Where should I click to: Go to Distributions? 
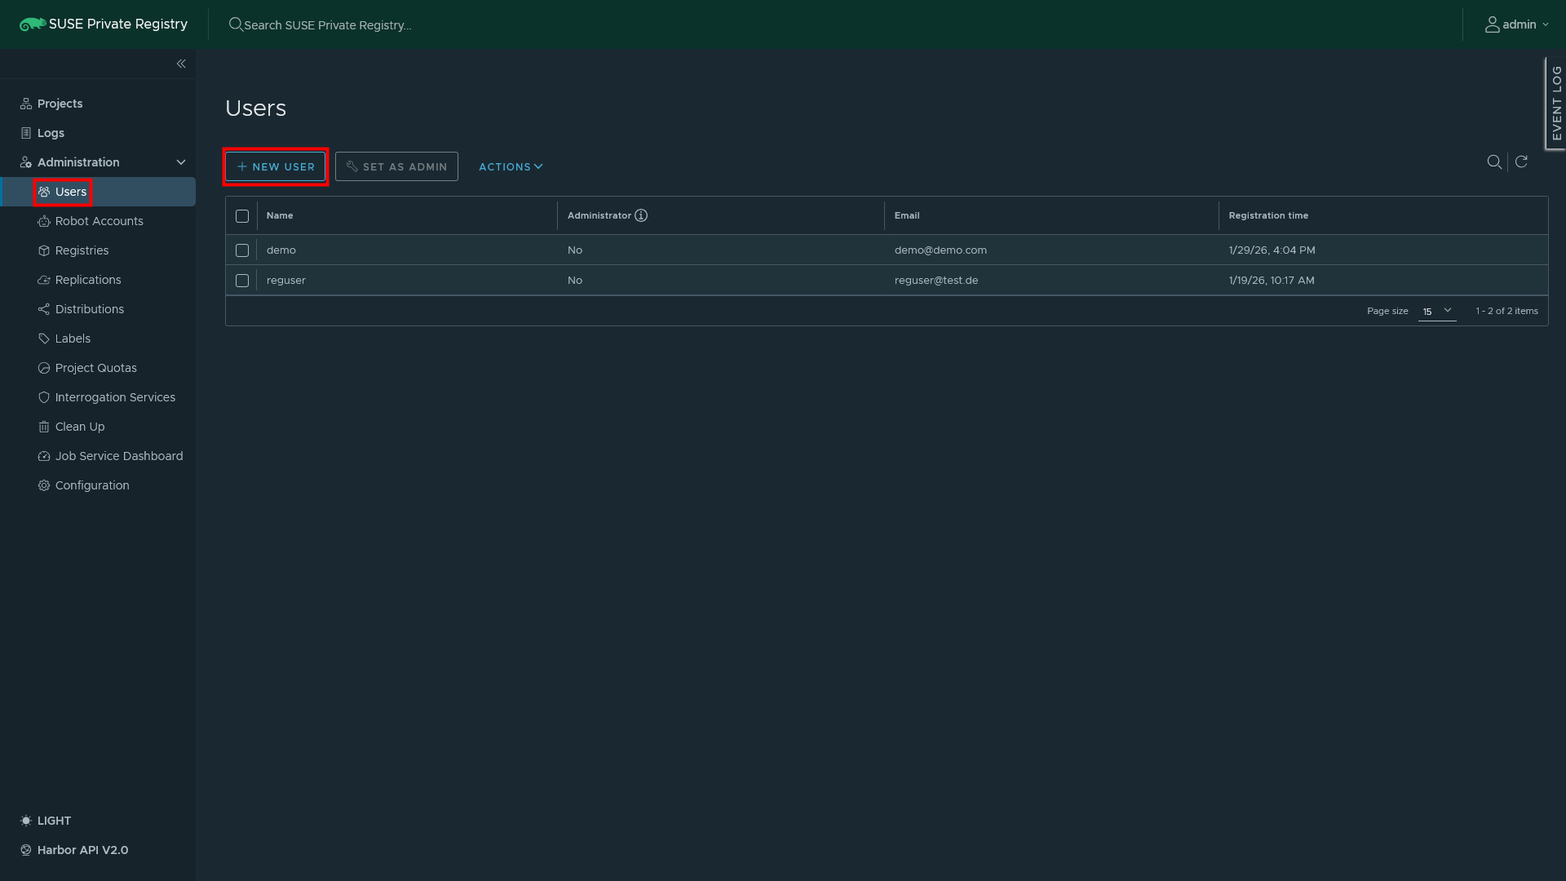click(x=90, y=309)
